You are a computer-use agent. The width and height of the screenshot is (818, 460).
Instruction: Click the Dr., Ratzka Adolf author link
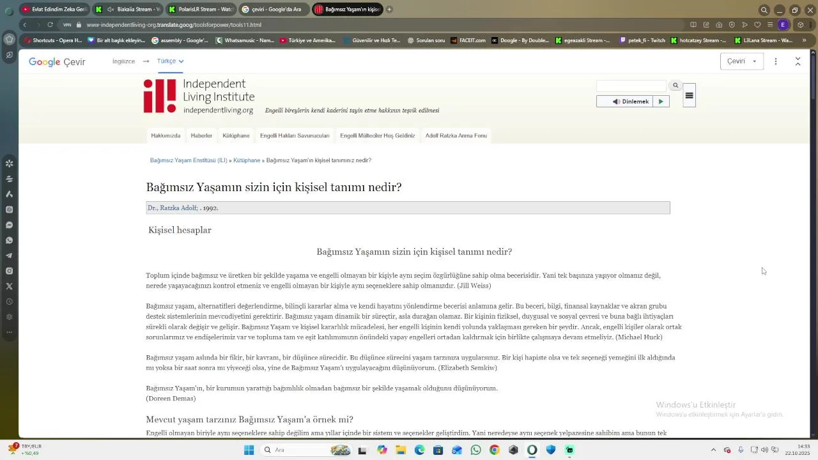pos(173,208)
